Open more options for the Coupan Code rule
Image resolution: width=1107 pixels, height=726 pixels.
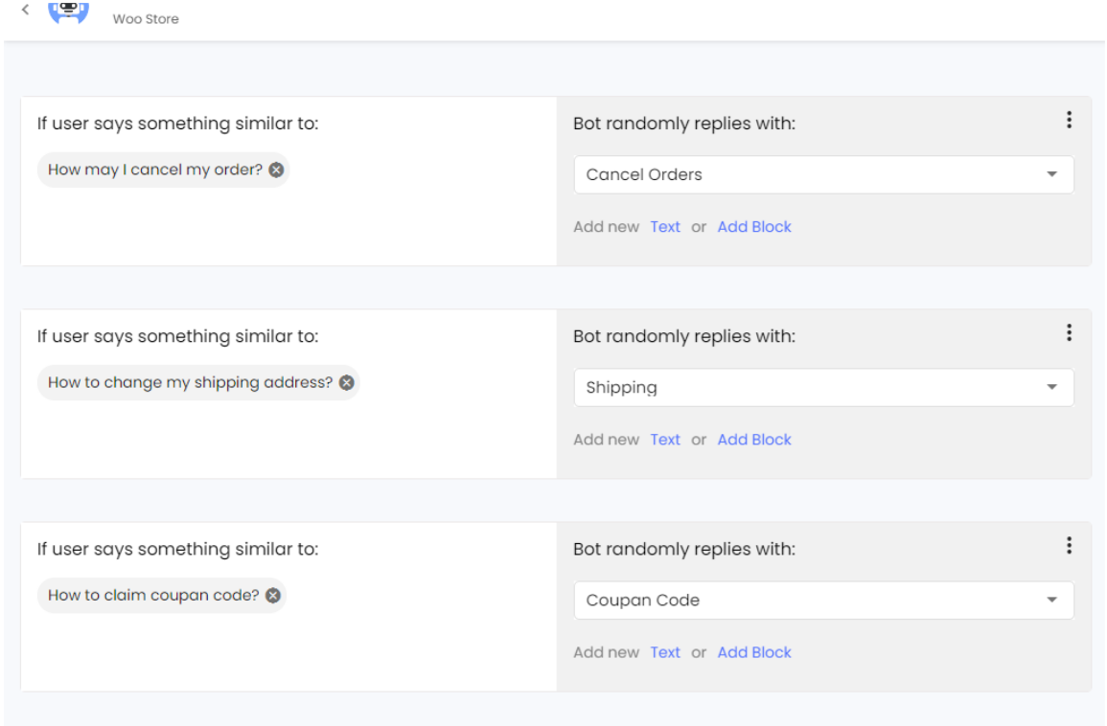[1069, 545]
